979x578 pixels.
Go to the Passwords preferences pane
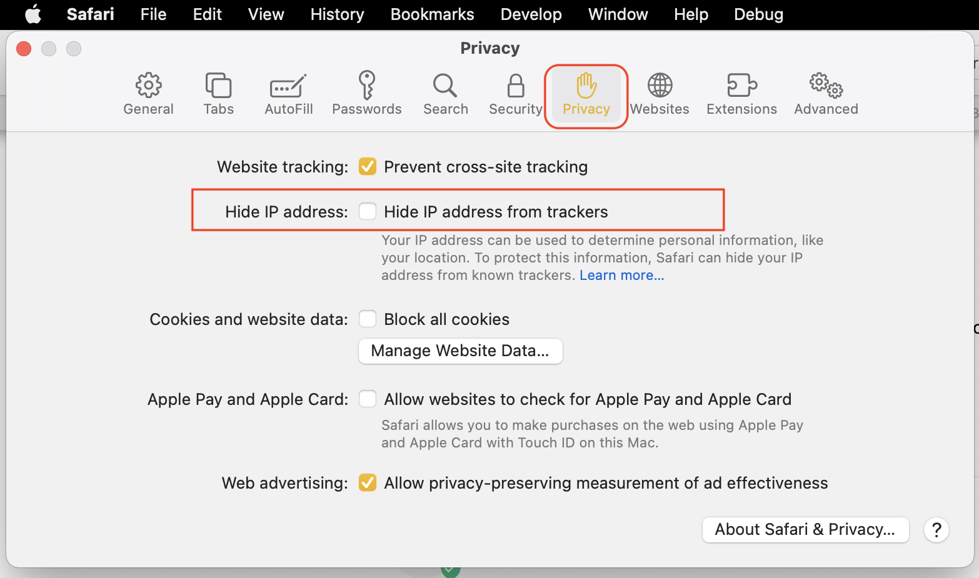(367, 94)
